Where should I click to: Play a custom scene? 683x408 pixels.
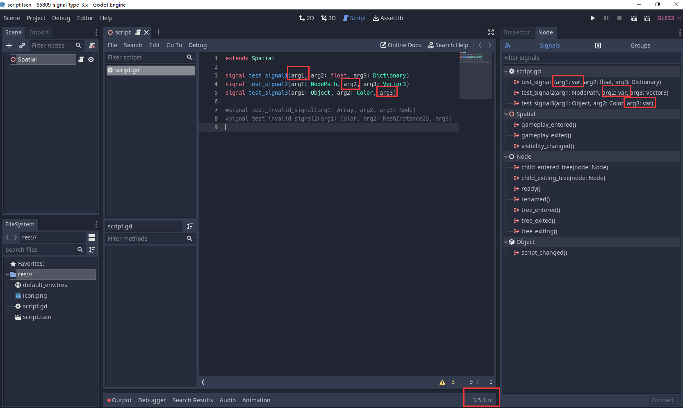tap(647, 18)
